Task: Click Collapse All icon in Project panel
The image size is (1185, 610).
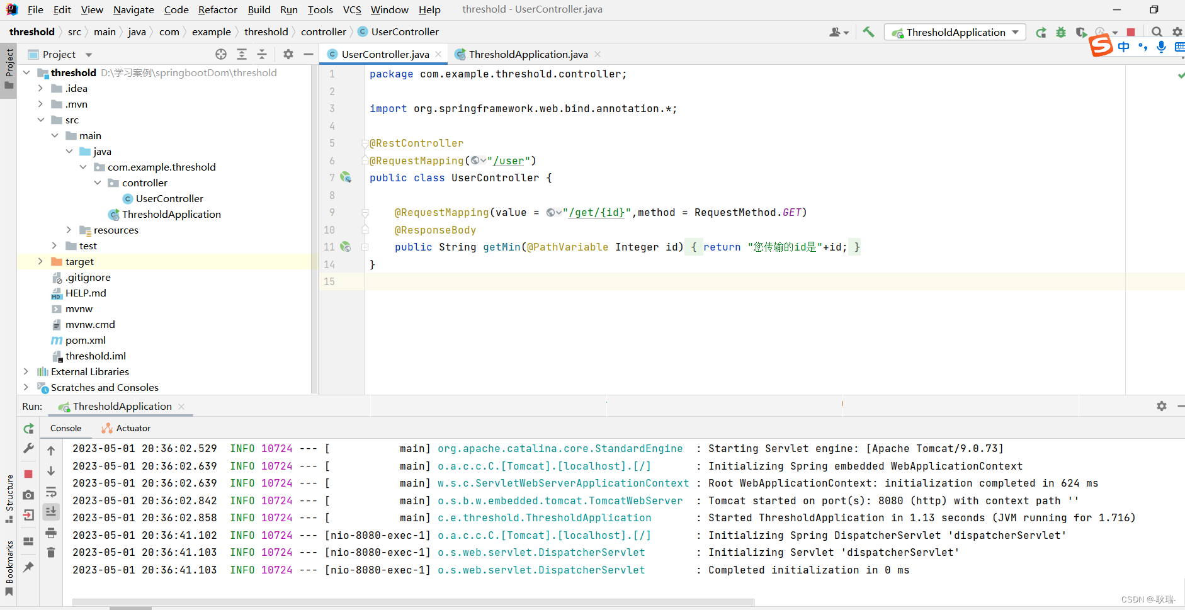Action: [262, 54]
